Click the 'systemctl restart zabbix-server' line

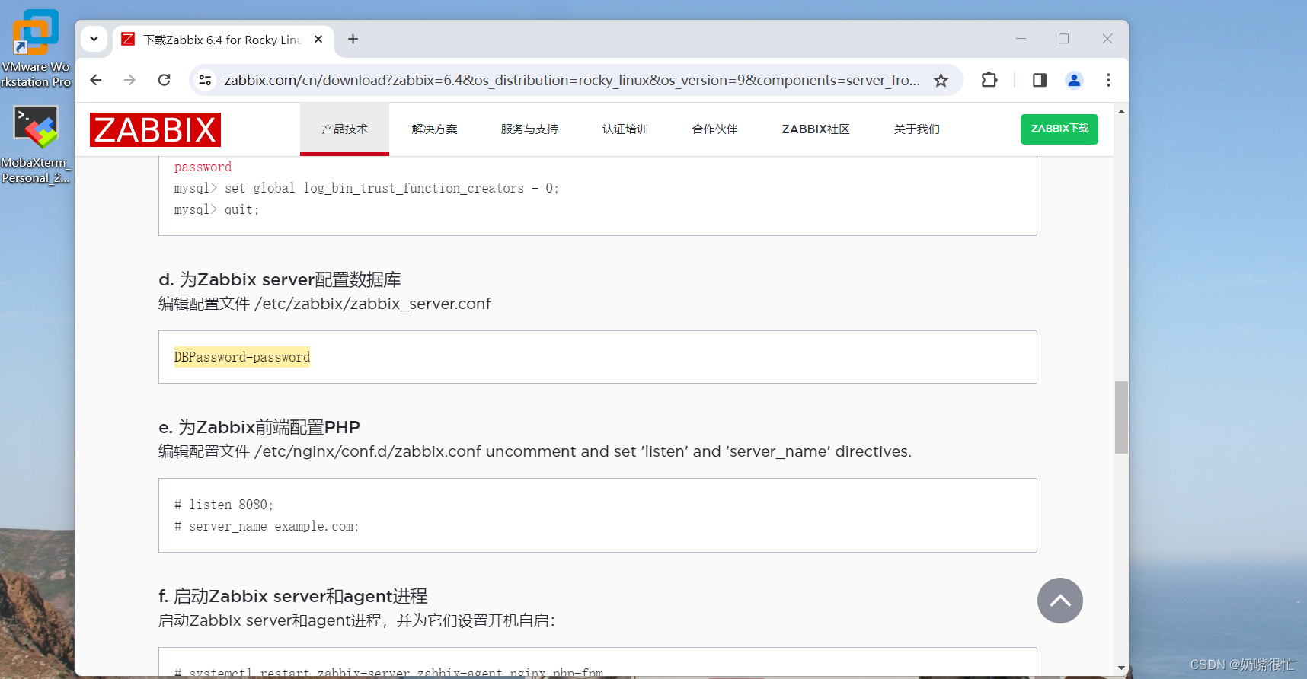pos(388,672)
